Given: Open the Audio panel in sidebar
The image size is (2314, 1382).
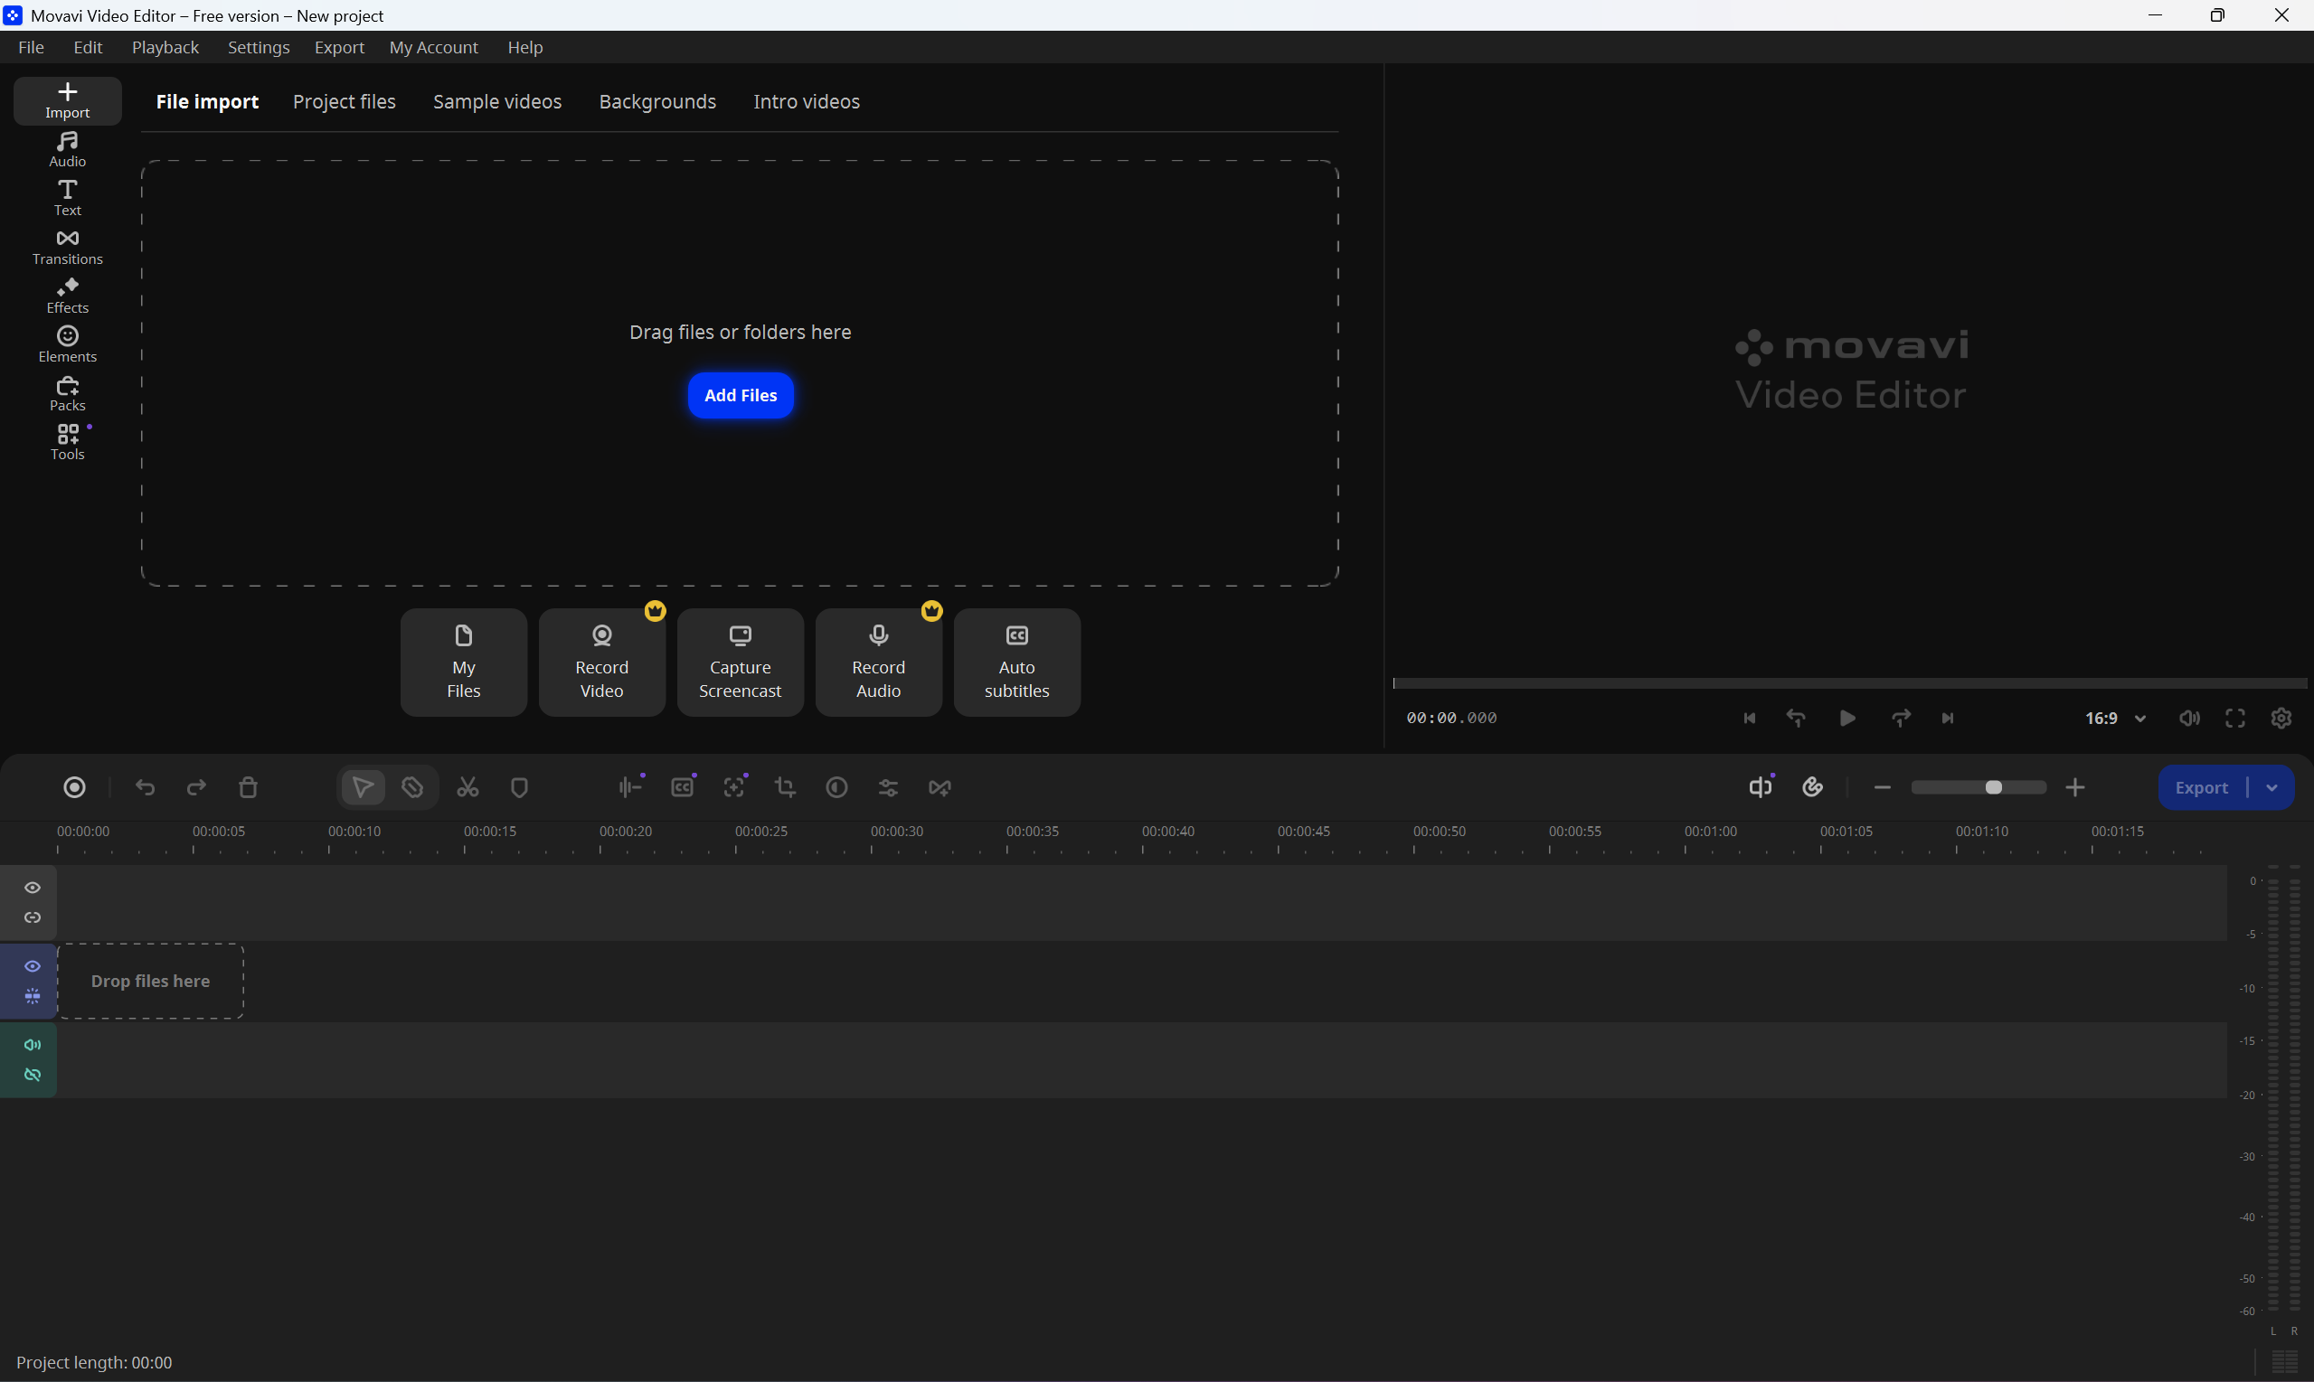Looking at the screenshot, I should pos(67,149).
